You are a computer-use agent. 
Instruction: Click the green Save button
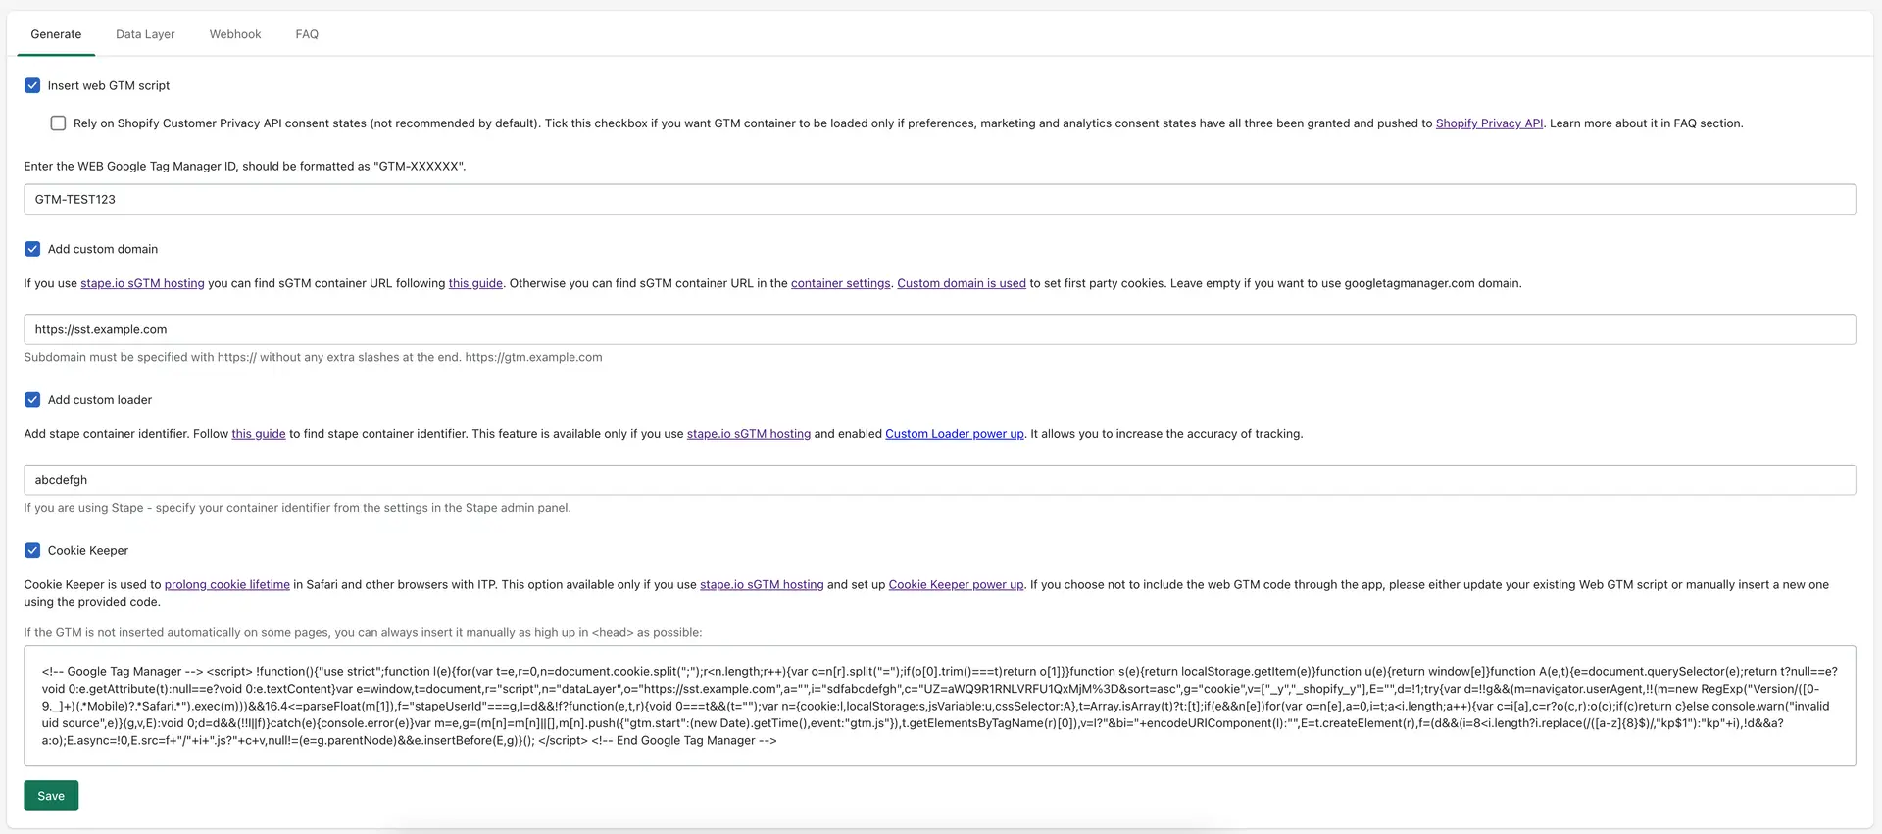[x=51, y=796]
